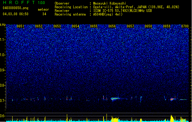This screenshot has height=122, width=192.
Task: Click the bright meteor echo after 0659
Action: click(x=172, y=99)
